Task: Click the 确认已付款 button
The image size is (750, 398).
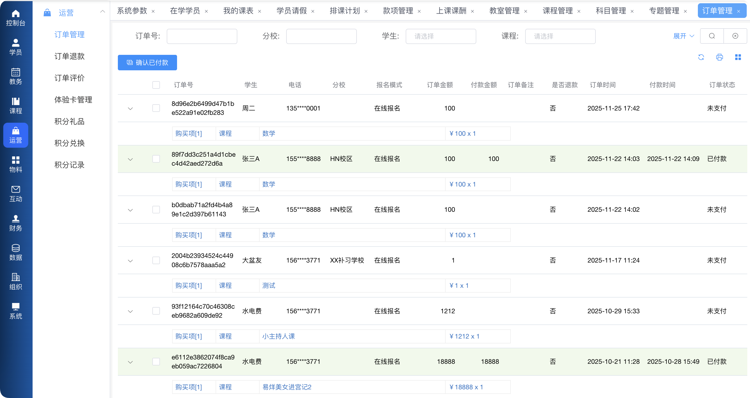Action: point(147,63)
